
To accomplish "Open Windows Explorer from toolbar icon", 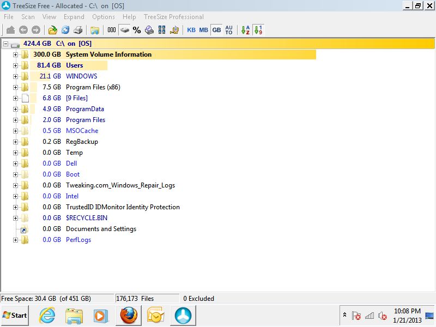I will 94,30.
